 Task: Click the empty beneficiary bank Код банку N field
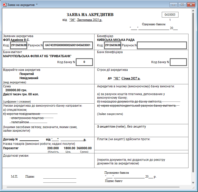(178, 62)
